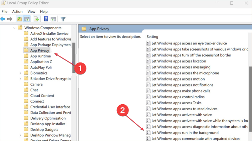The width and height of the screenshot is (252, 141).
Task: Go back with the blue Back arrow
Action: click(x=3, y=19)
